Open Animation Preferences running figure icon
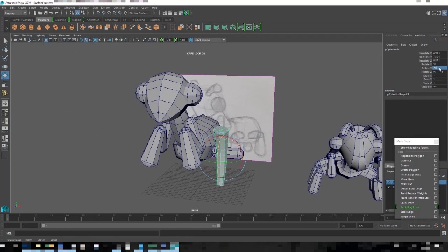Image resolution: width=448 pixels, height=252 pixels. tap(443, 225)
